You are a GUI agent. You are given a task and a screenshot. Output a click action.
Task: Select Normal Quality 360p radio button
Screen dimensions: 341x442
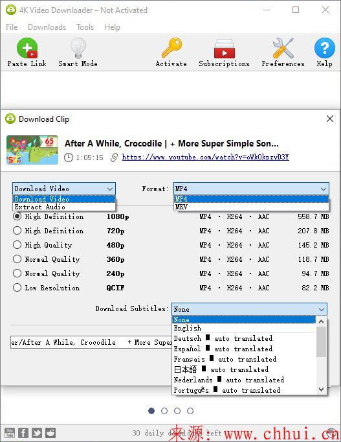coord(17,259)
